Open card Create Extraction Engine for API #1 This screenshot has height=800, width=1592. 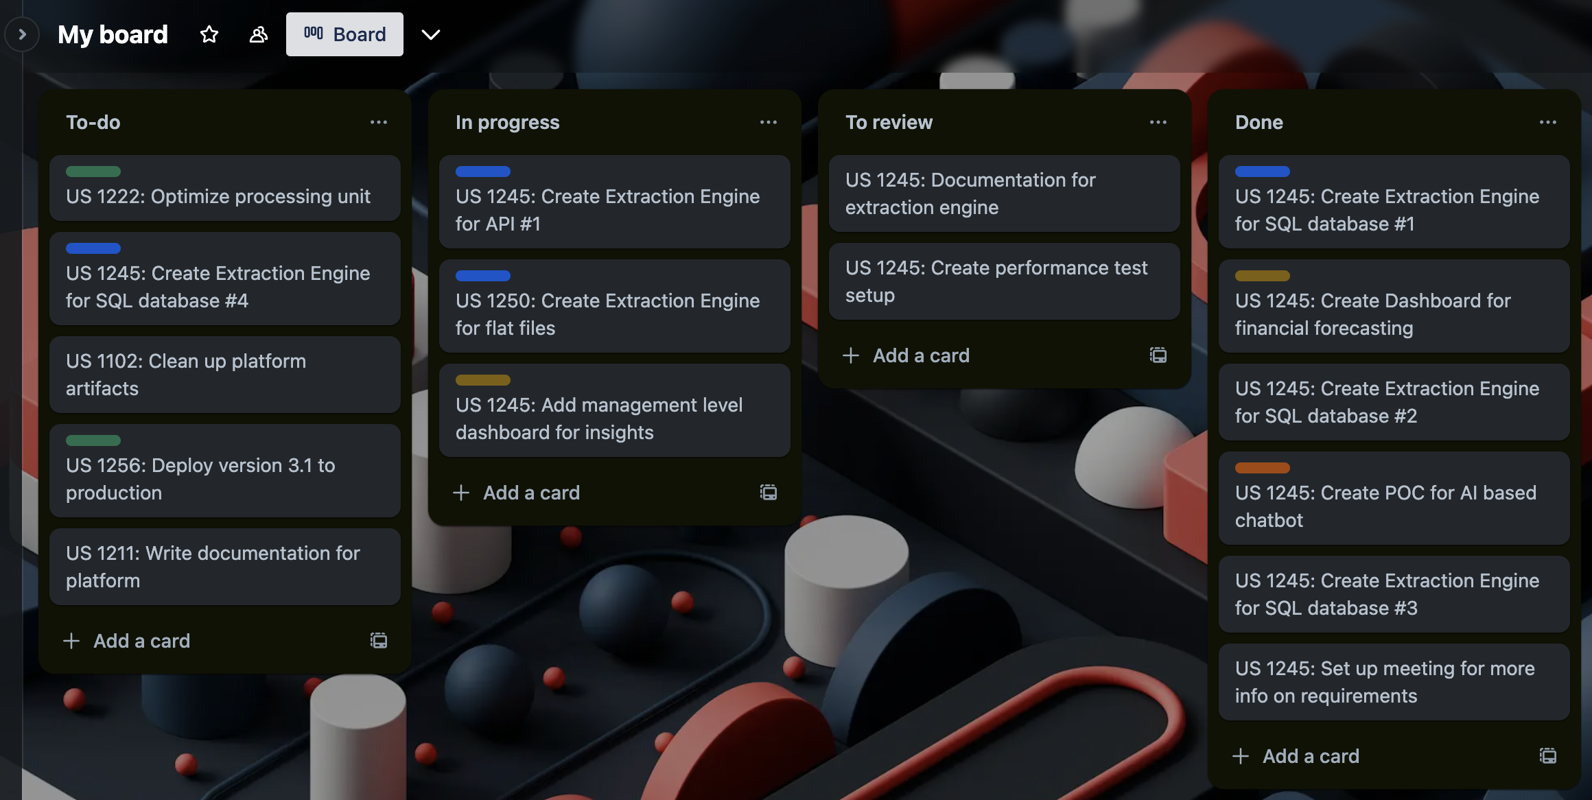(615, 202)
